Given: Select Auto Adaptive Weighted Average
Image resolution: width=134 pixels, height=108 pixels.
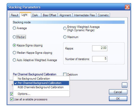Looking at the screenshot, I should click(14, 60).
